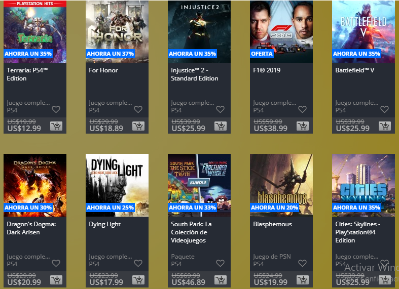Toggle wishlist heart for Dying Light
Viewport: 399px width, 289px height.
click(138, 263)
